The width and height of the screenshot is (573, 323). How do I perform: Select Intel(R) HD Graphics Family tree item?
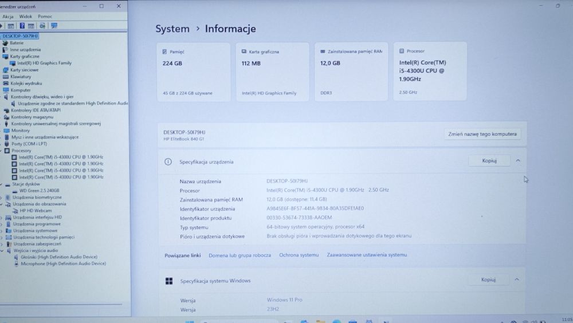[x=44, y=63]
